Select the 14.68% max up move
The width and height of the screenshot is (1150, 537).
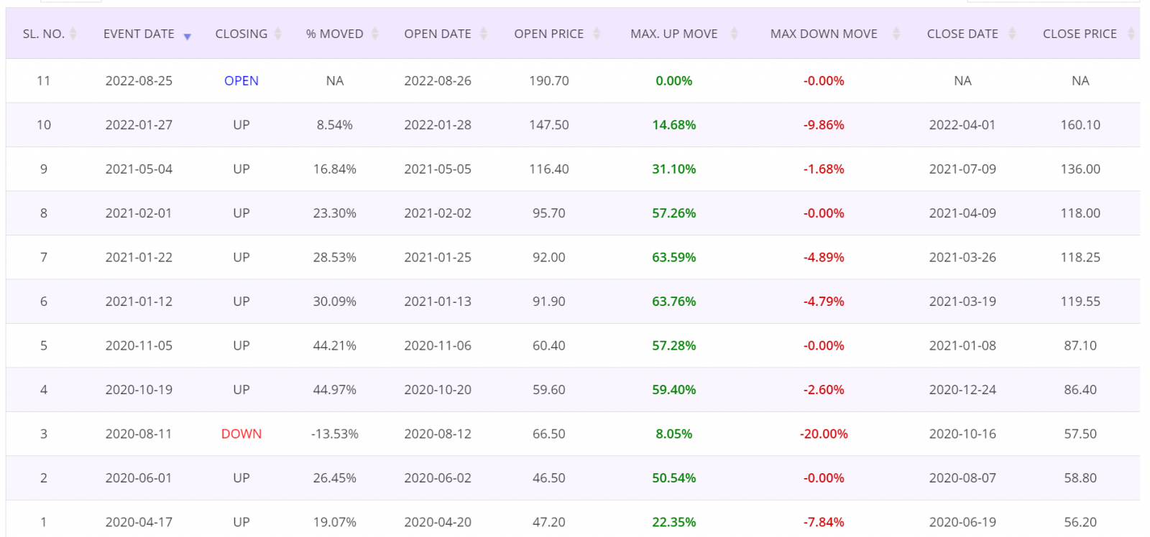[674, 125]
